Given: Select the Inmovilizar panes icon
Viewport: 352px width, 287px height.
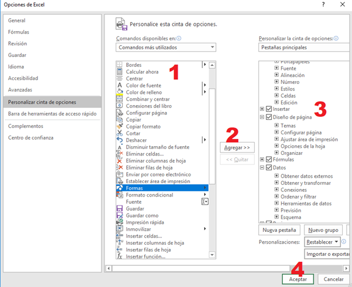Looking at the screenshot, I should [x=120, y=229].
